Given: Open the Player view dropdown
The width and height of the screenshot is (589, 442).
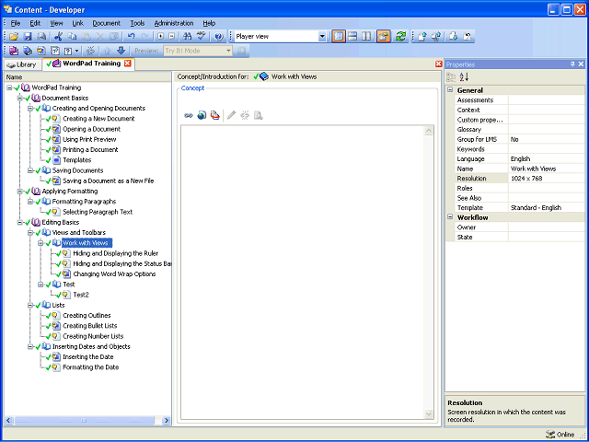Looking at the screenshot, I should click(x=322, y=37).
